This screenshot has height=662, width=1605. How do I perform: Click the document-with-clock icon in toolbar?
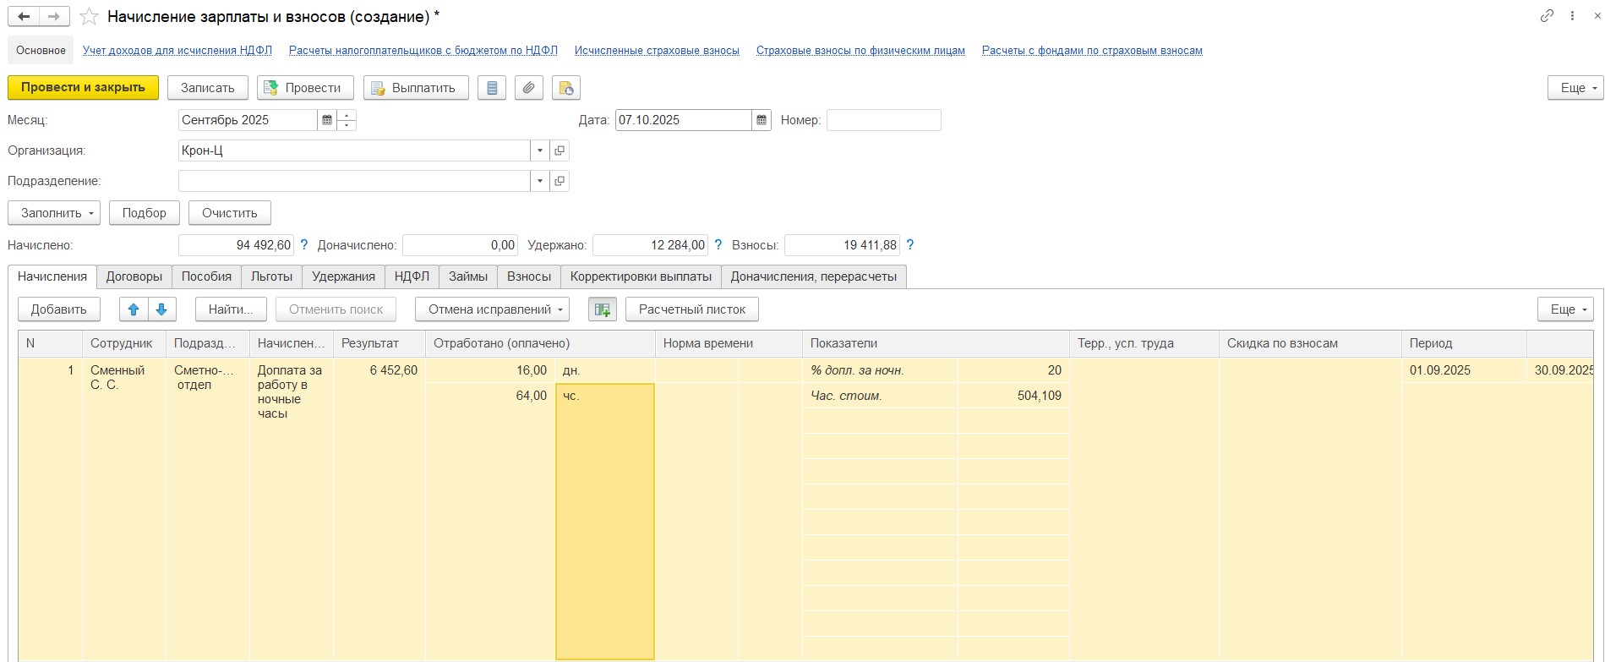(x=566, y=88)
